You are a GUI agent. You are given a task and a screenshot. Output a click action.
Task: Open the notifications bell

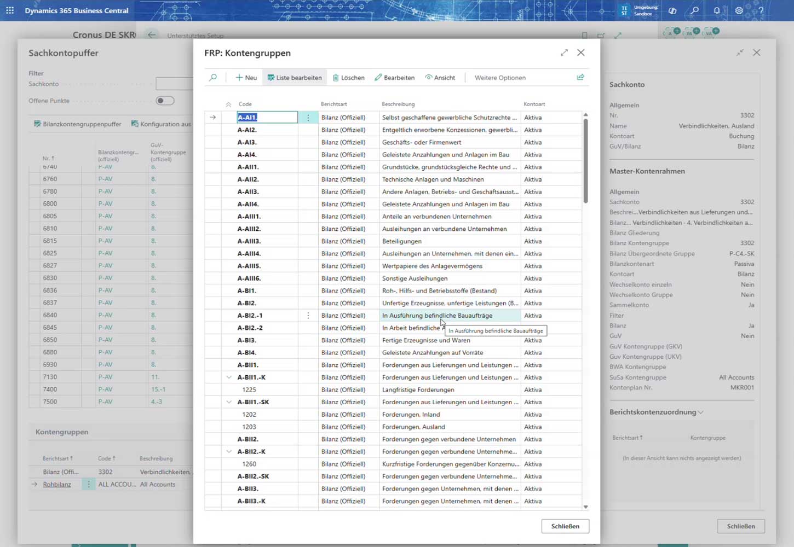click(717, 10)
